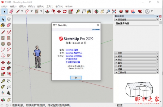Select the Zoom Extents tool in top toolbar

coord(114,11)
